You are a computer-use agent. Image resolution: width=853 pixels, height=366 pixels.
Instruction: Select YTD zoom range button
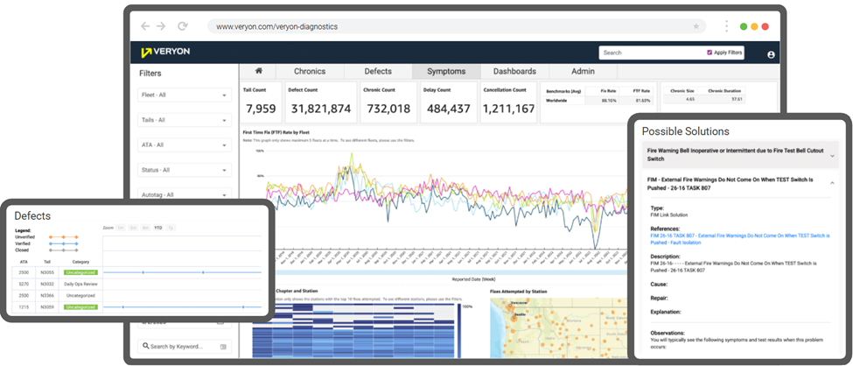(x=158, y=227)
